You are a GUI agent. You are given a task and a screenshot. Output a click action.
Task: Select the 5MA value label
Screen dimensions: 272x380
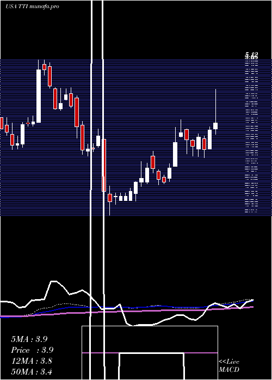point(29,339)
